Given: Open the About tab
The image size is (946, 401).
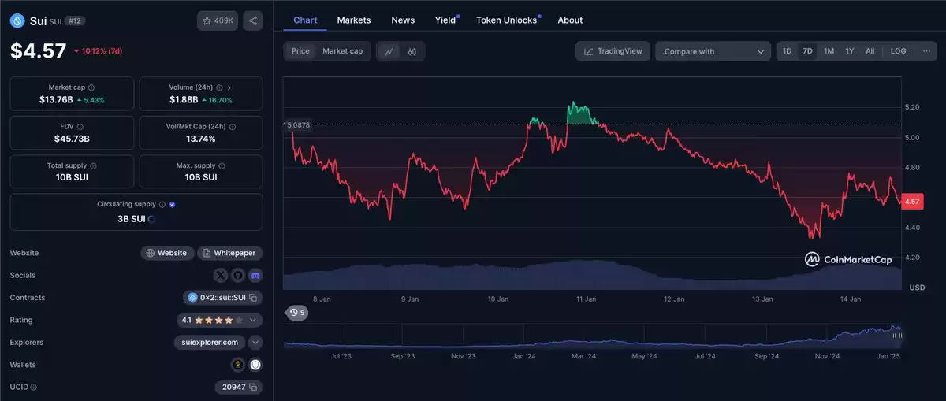Looking at the screenshot, I should pos(570,20).
